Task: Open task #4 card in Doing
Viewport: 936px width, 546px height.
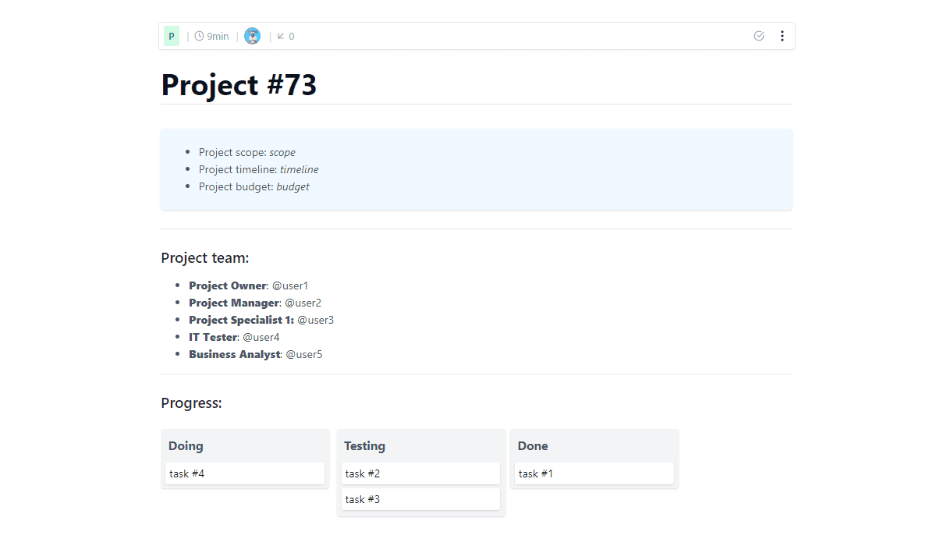Action: click(x=244, y=473)
